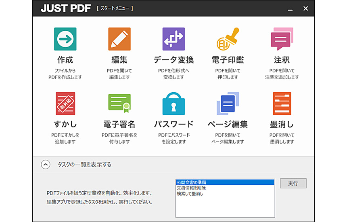Viewport: 347px width, 222px height.
Task: Click the 実行 button
Action: click(293, 184)
